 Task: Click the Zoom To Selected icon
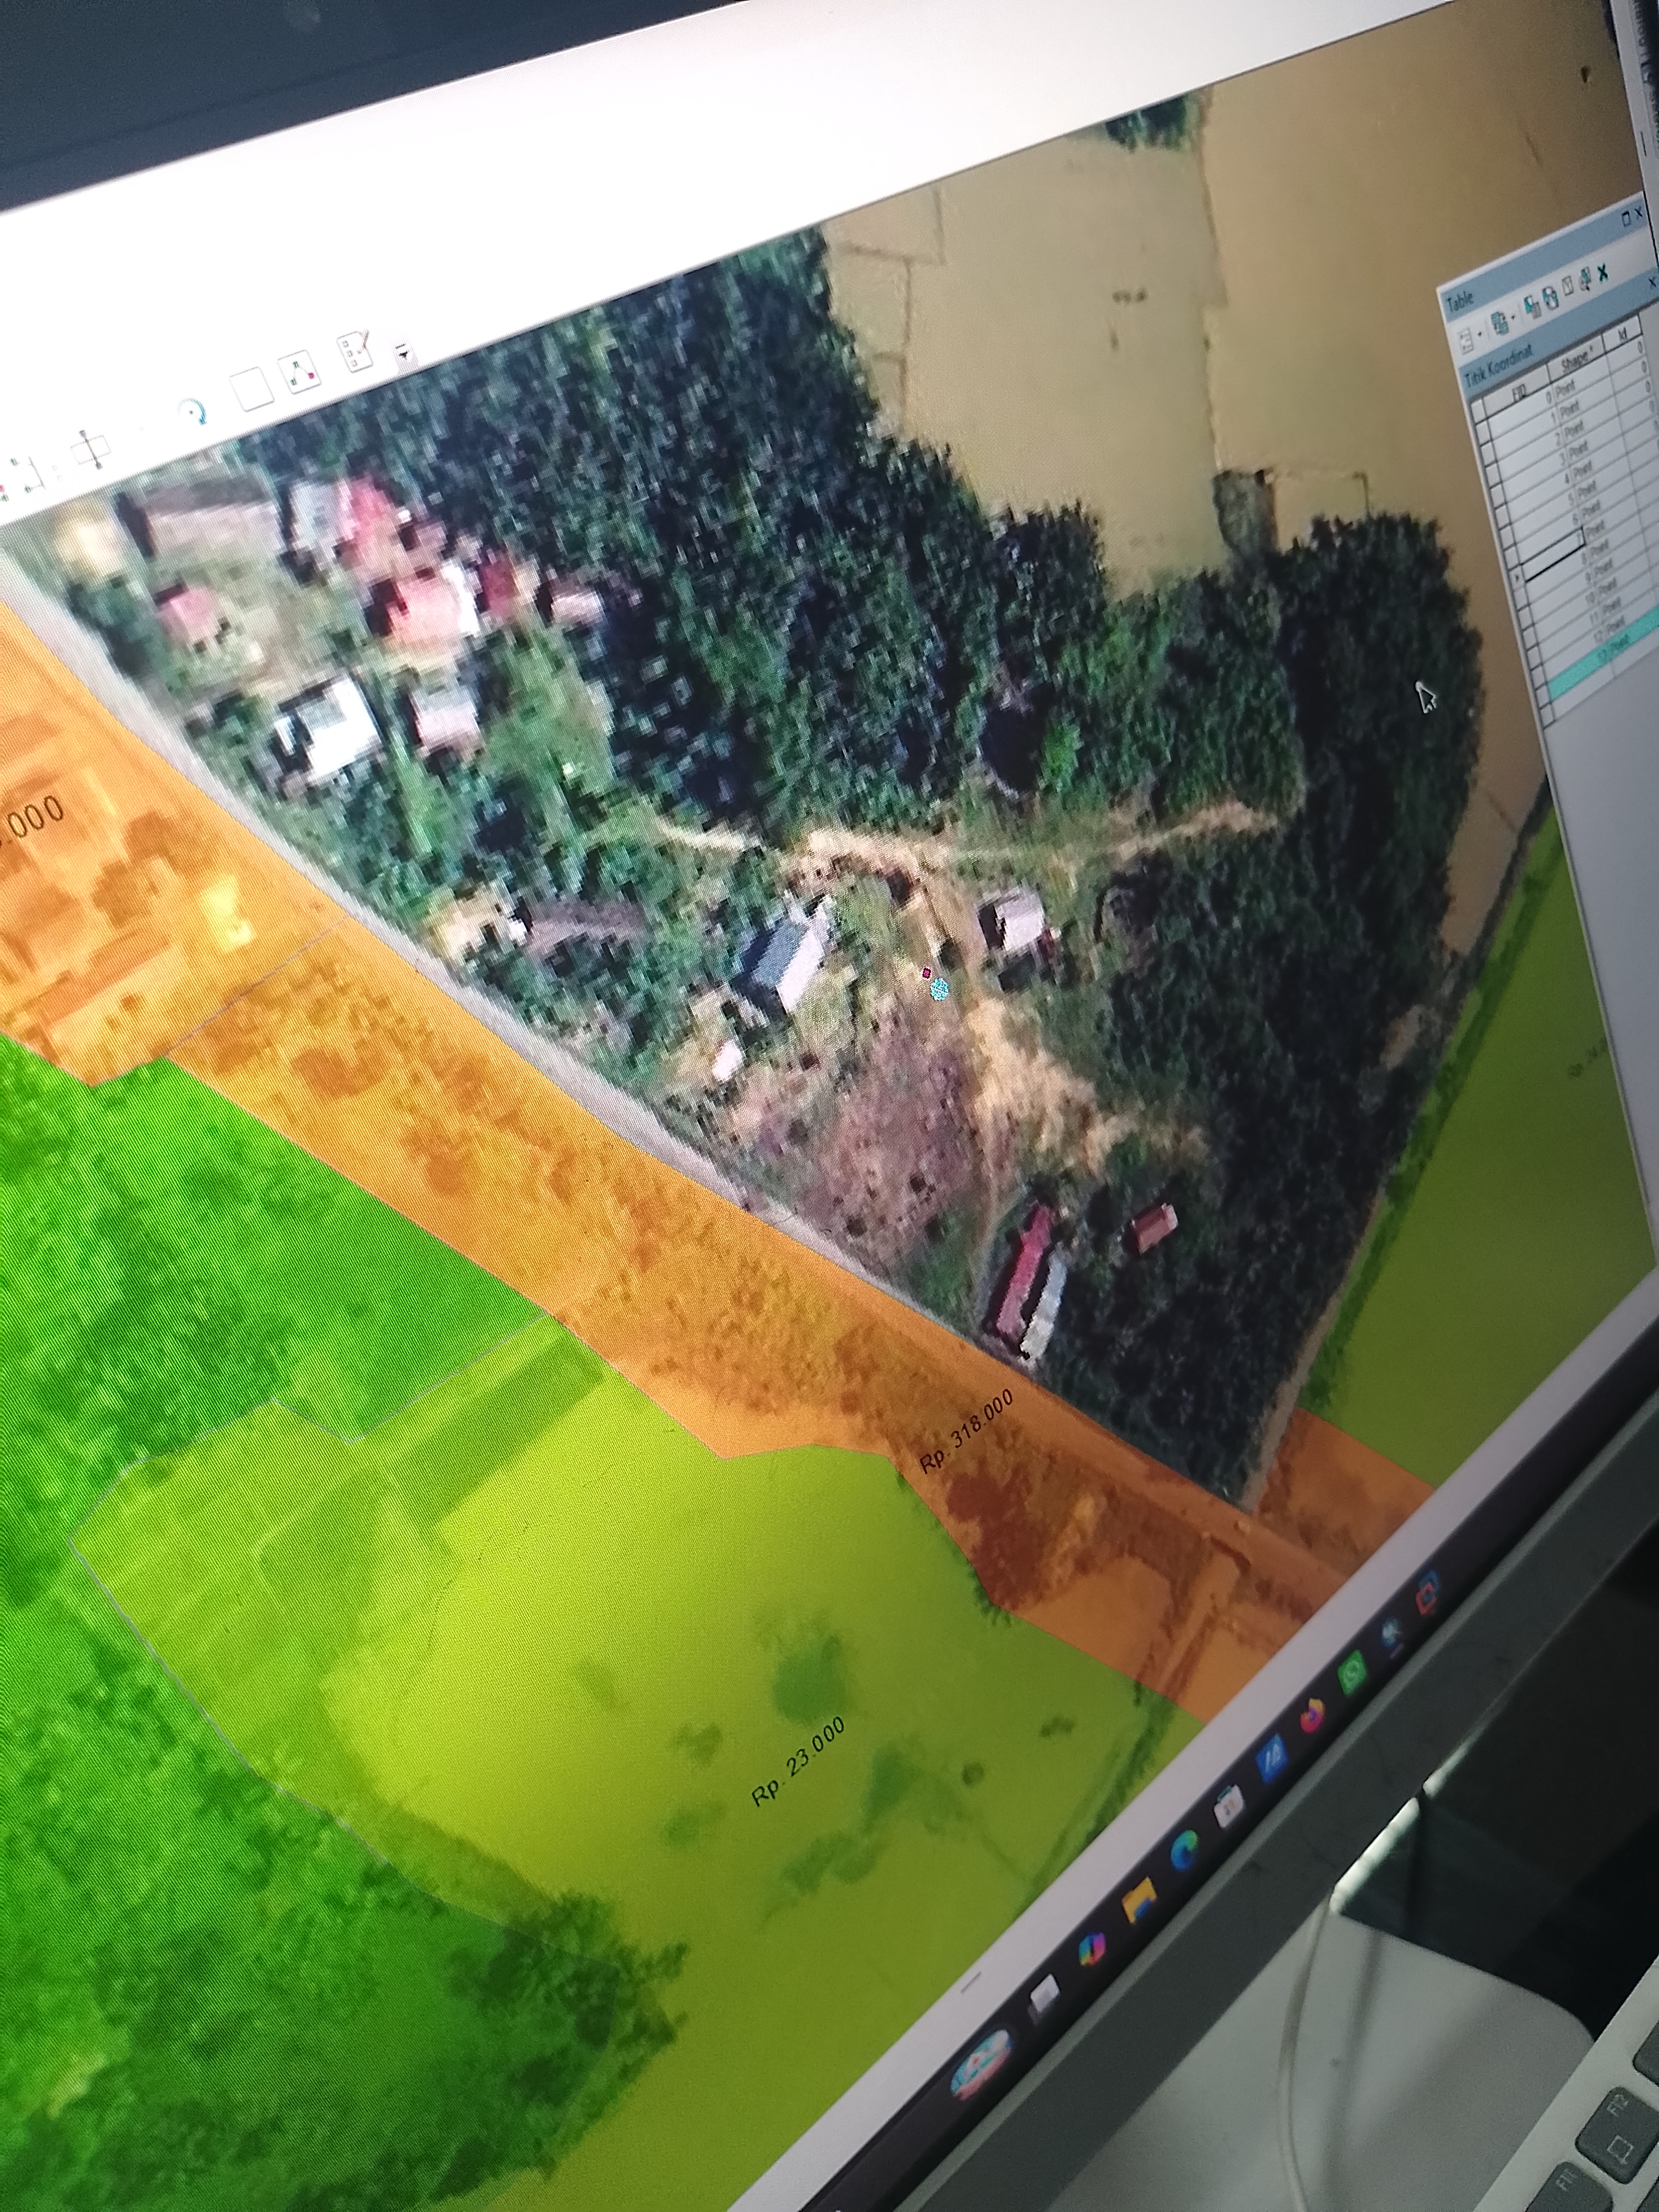click(1586, 280)
